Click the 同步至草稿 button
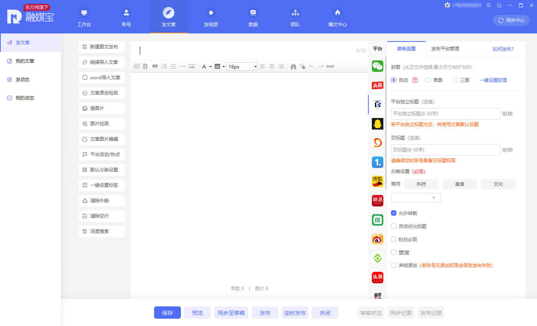The width and height of the screenshot is (537, 326). tap(231, 313)
